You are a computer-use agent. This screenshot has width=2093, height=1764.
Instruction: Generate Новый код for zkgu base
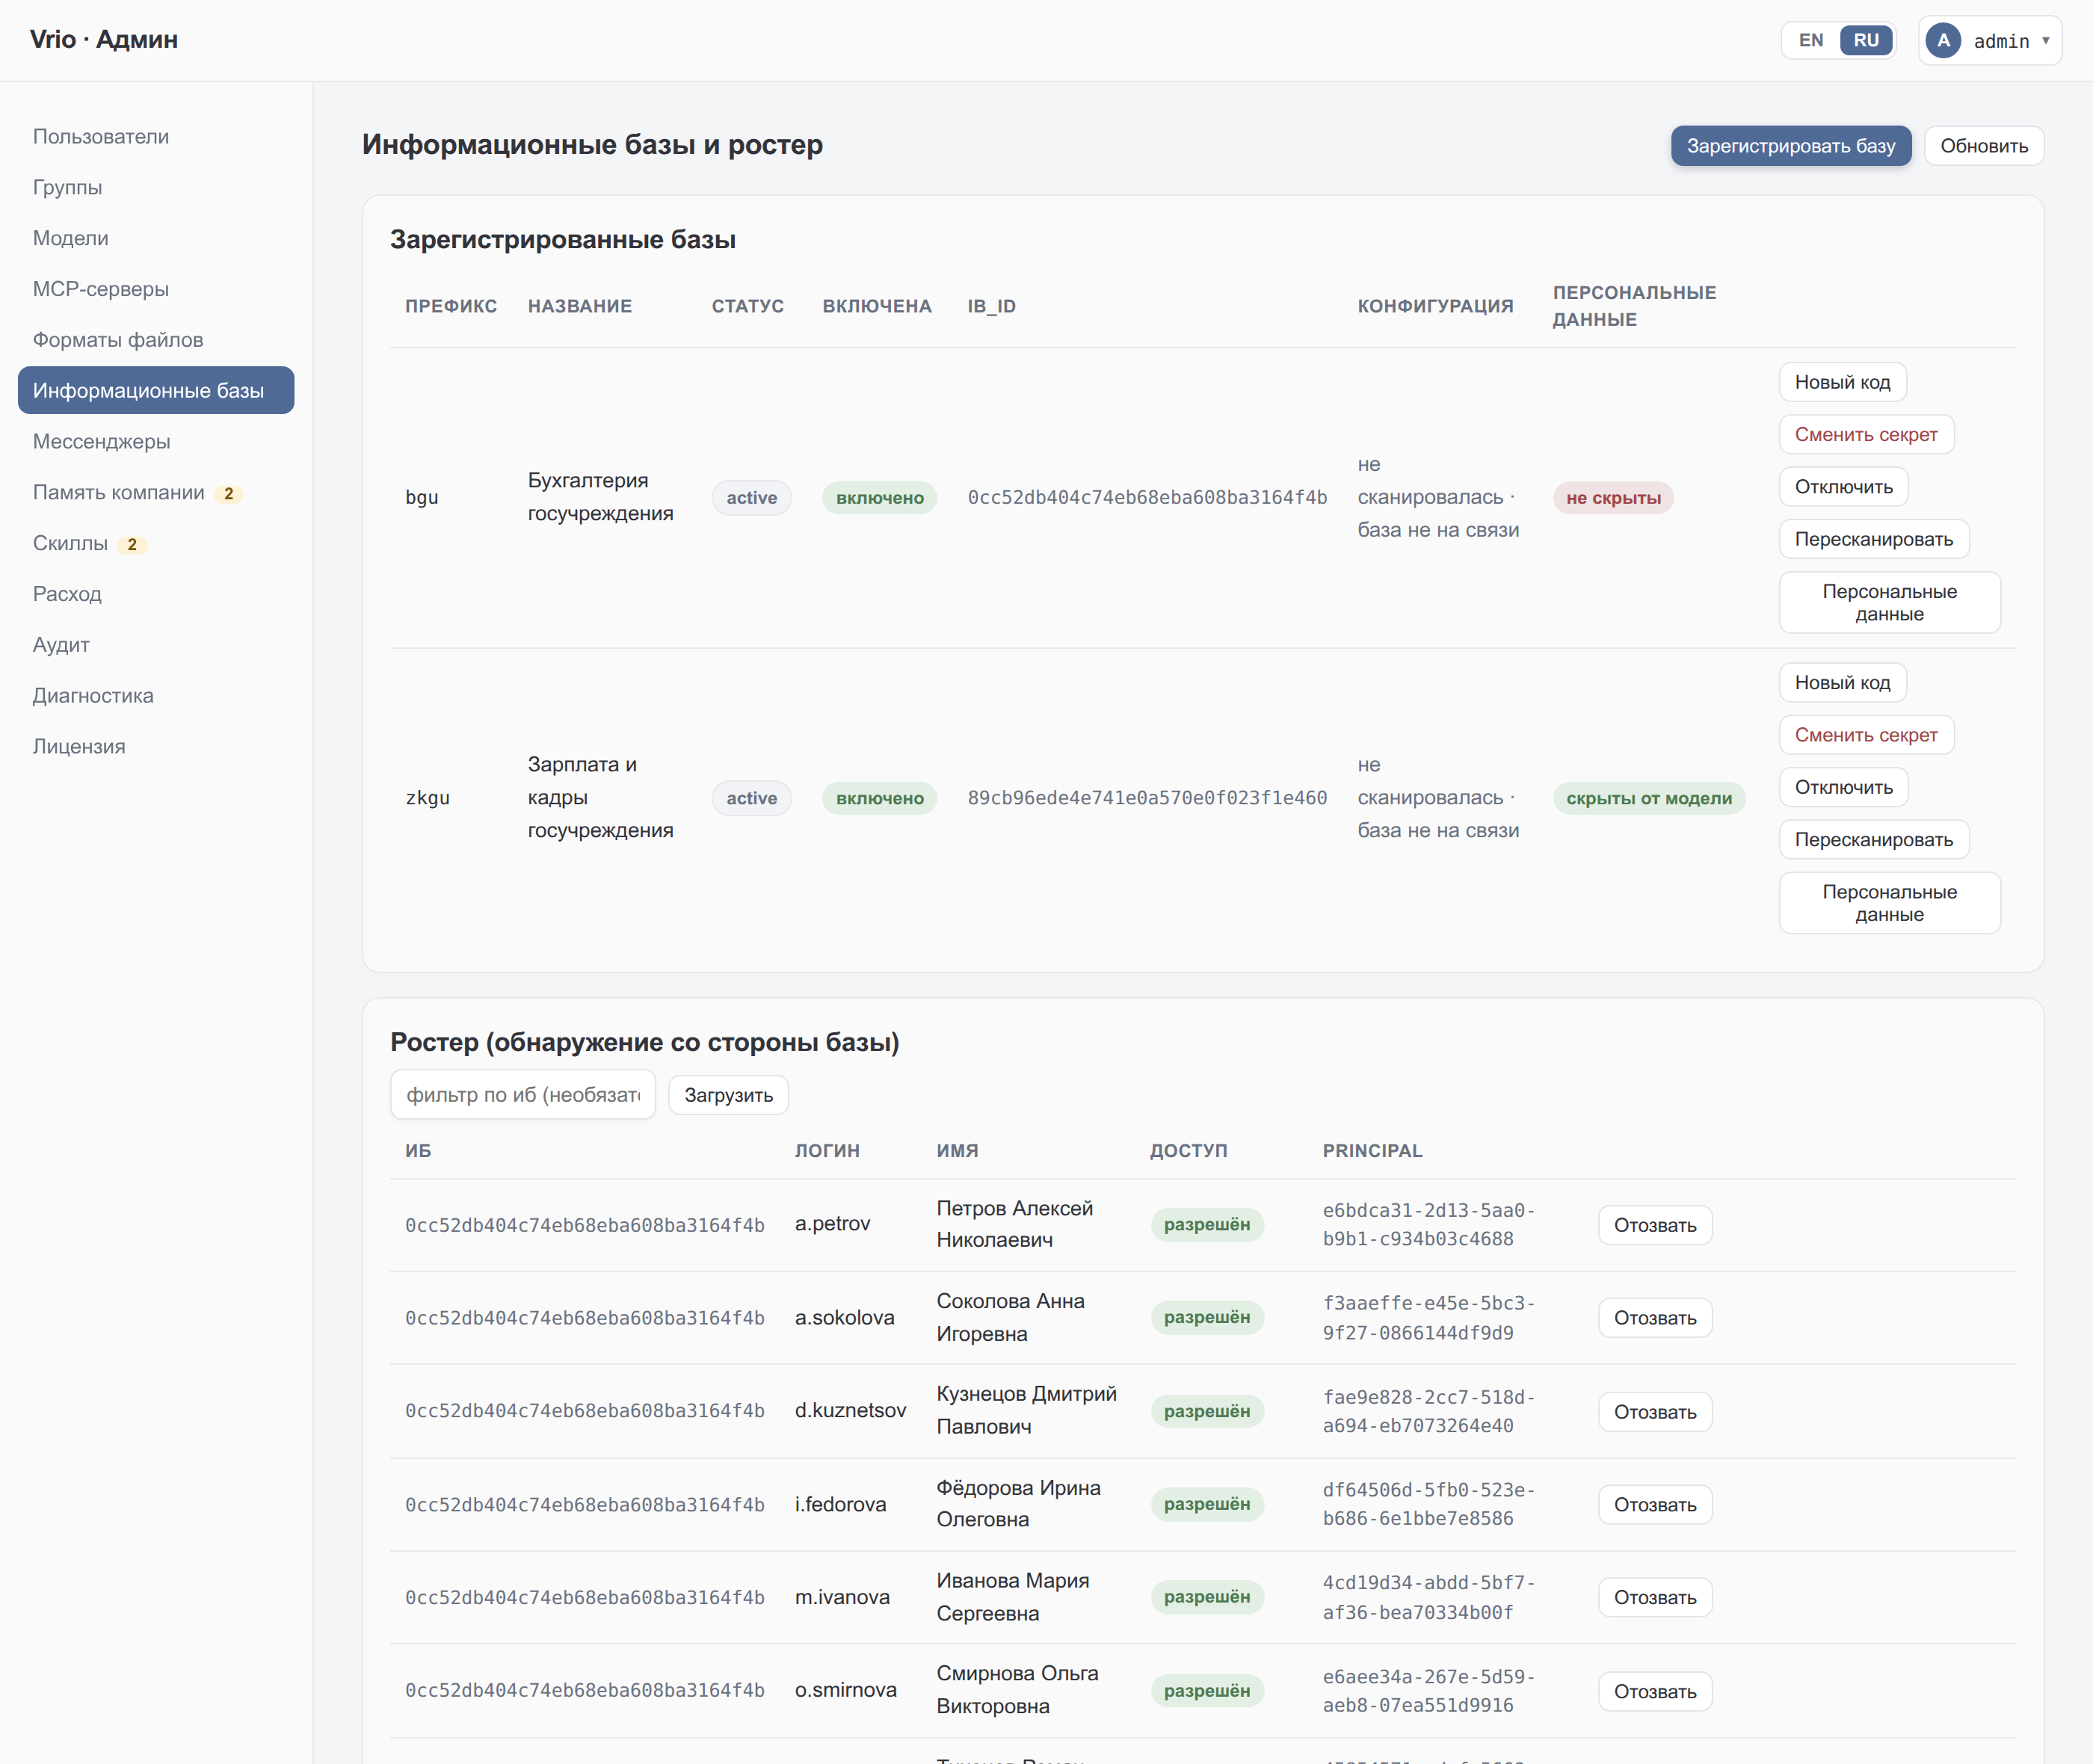tap(1842, 683)
